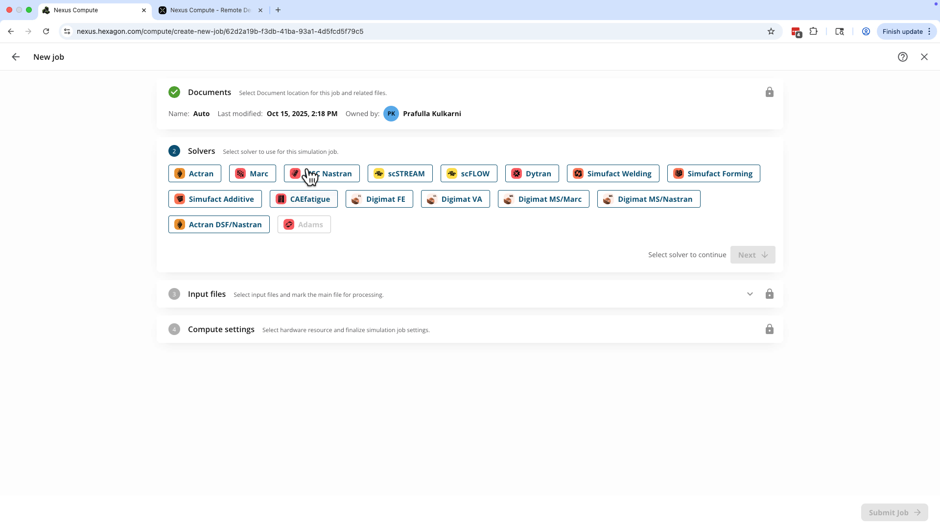The height and width of the screenshot is (529, 940).
Task: Select Simufact Forming solver
Action: click(x=713, y=173)
